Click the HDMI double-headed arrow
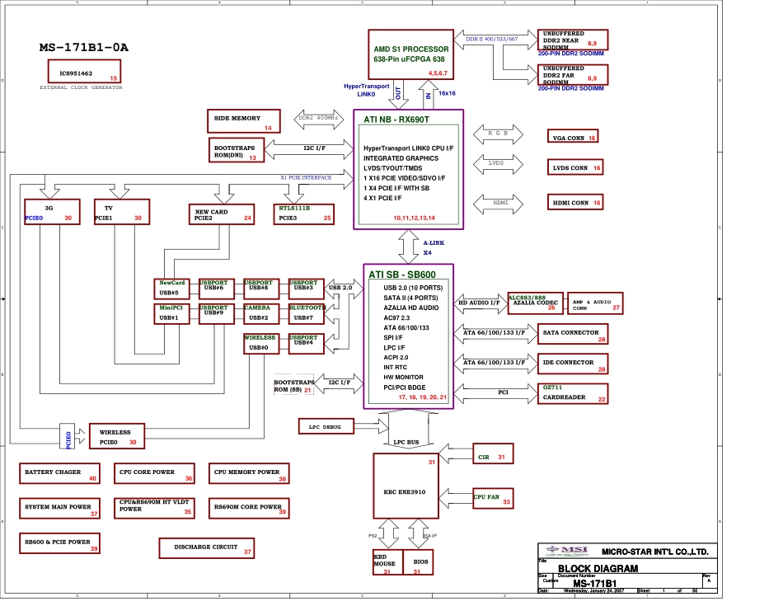The width and height of the screenshot is (783, 606). (x=498, y=202)
